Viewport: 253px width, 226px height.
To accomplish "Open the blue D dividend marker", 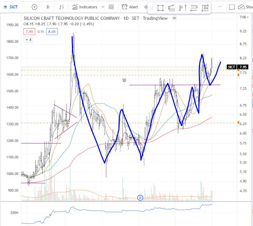I will click(140, 198).
